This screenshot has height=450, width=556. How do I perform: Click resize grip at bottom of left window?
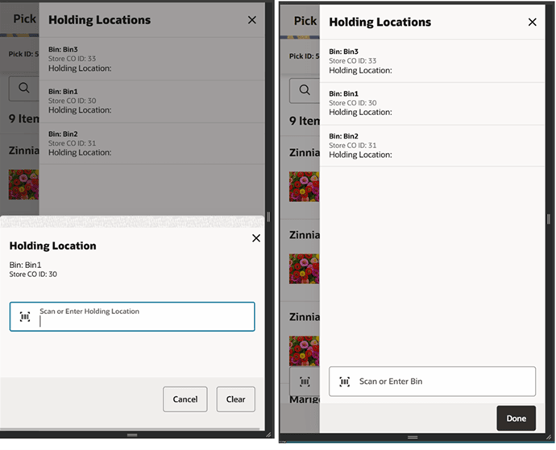point(132,435)
